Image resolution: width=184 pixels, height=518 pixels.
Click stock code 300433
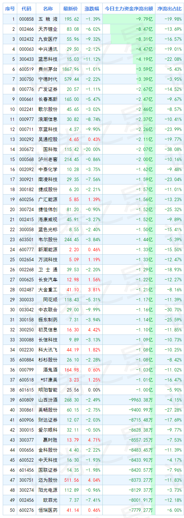pos(27,59)
